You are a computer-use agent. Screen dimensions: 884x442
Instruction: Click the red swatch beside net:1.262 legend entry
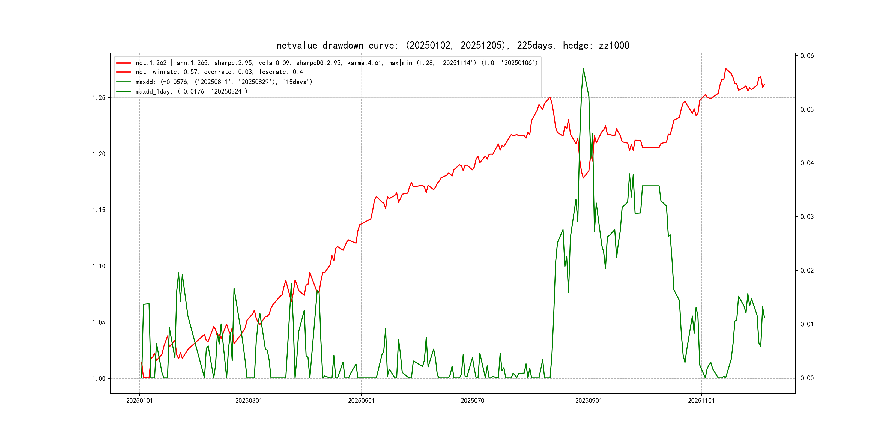(x=124, y=63)
